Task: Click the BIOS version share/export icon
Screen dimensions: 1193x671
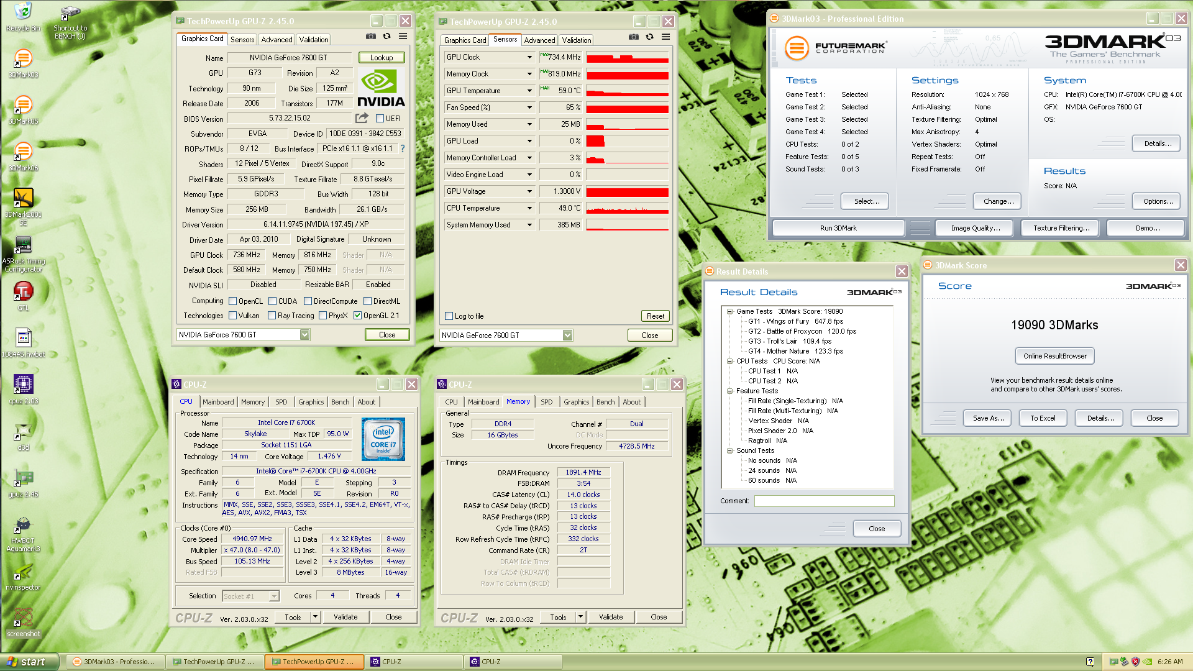Action: point(362,118)
